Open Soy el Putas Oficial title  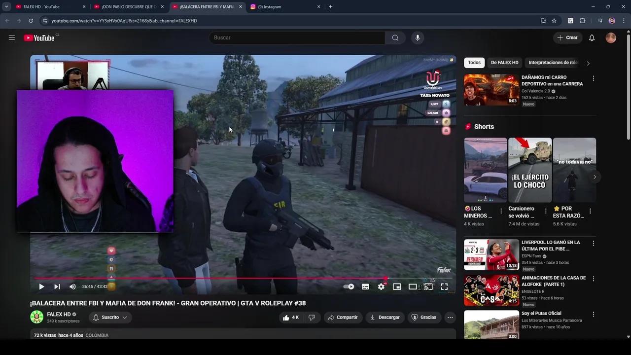(541, 314)
